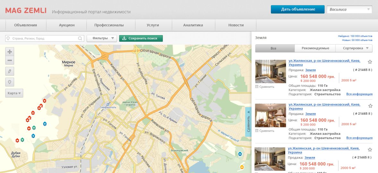Click blue house marker above orange marker
The height and width of the screenshot is (173, 378).
[240, 154]
